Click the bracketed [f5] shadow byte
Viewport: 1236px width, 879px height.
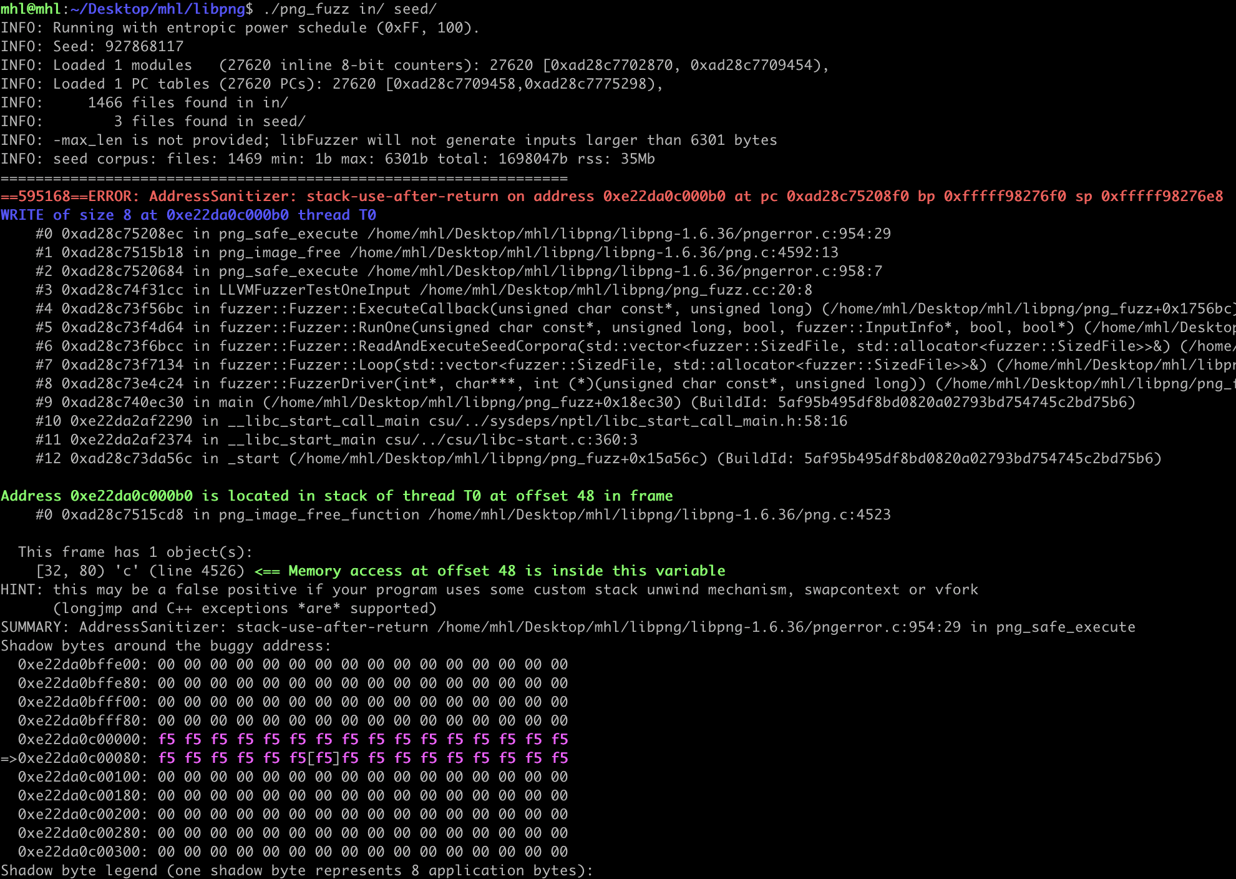point(324,758)
